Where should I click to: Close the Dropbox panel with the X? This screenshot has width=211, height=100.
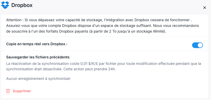tap(205, 8)
